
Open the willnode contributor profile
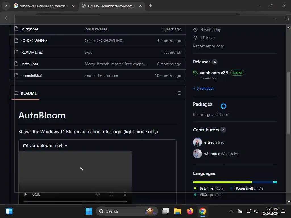(212, 154)
